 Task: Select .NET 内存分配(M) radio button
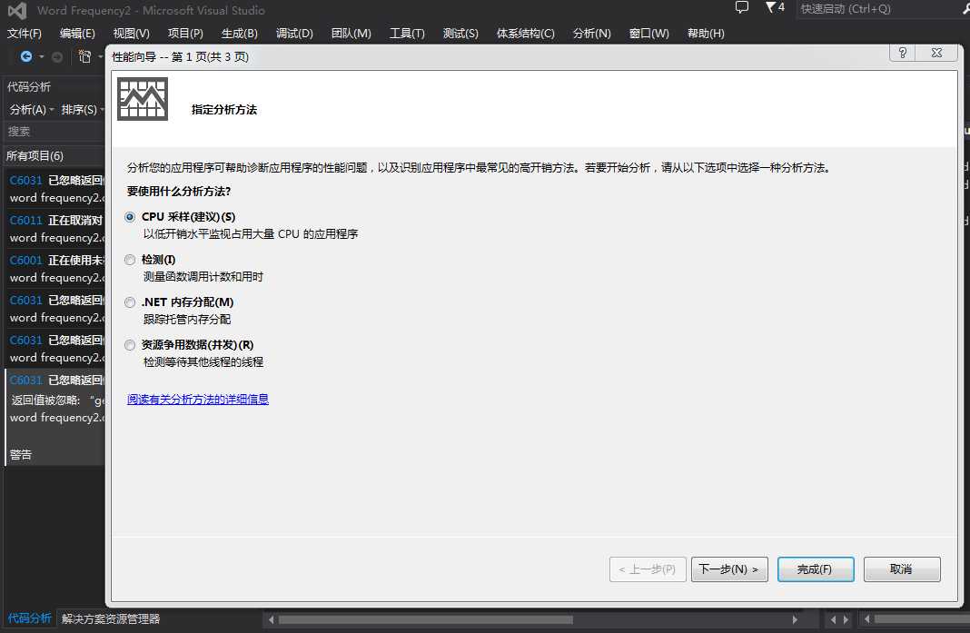coord(130,302)
